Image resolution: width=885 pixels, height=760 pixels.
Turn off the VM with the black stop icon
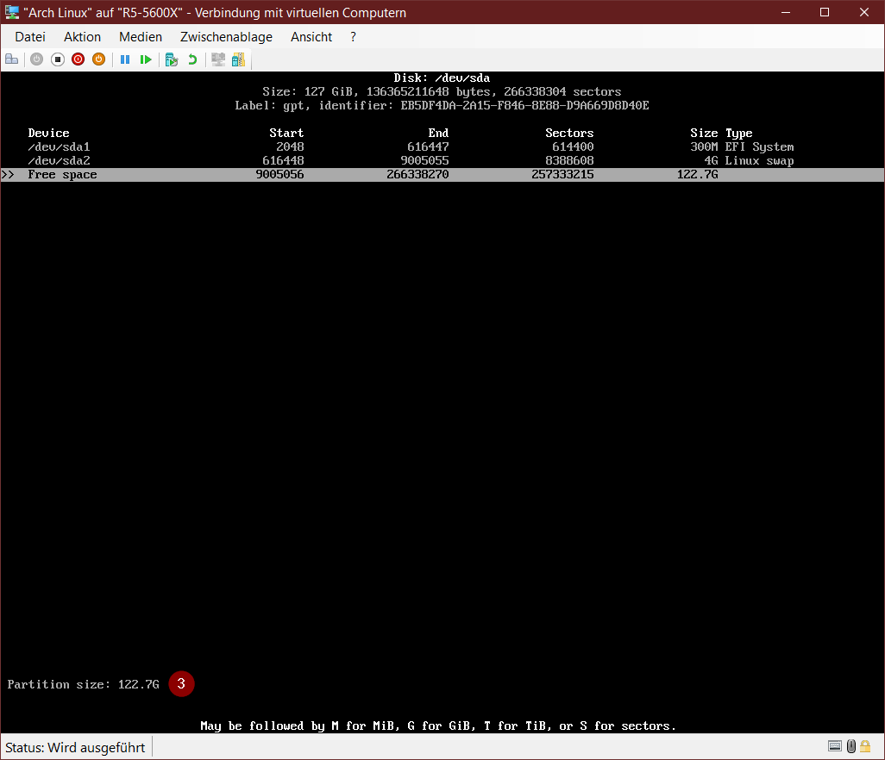click(x=58, y=59)
